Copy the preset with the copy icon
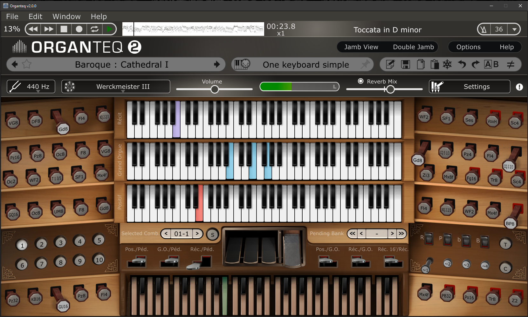Image resolution: width=528 pixels, height=317 pixels. pos(421,64)
